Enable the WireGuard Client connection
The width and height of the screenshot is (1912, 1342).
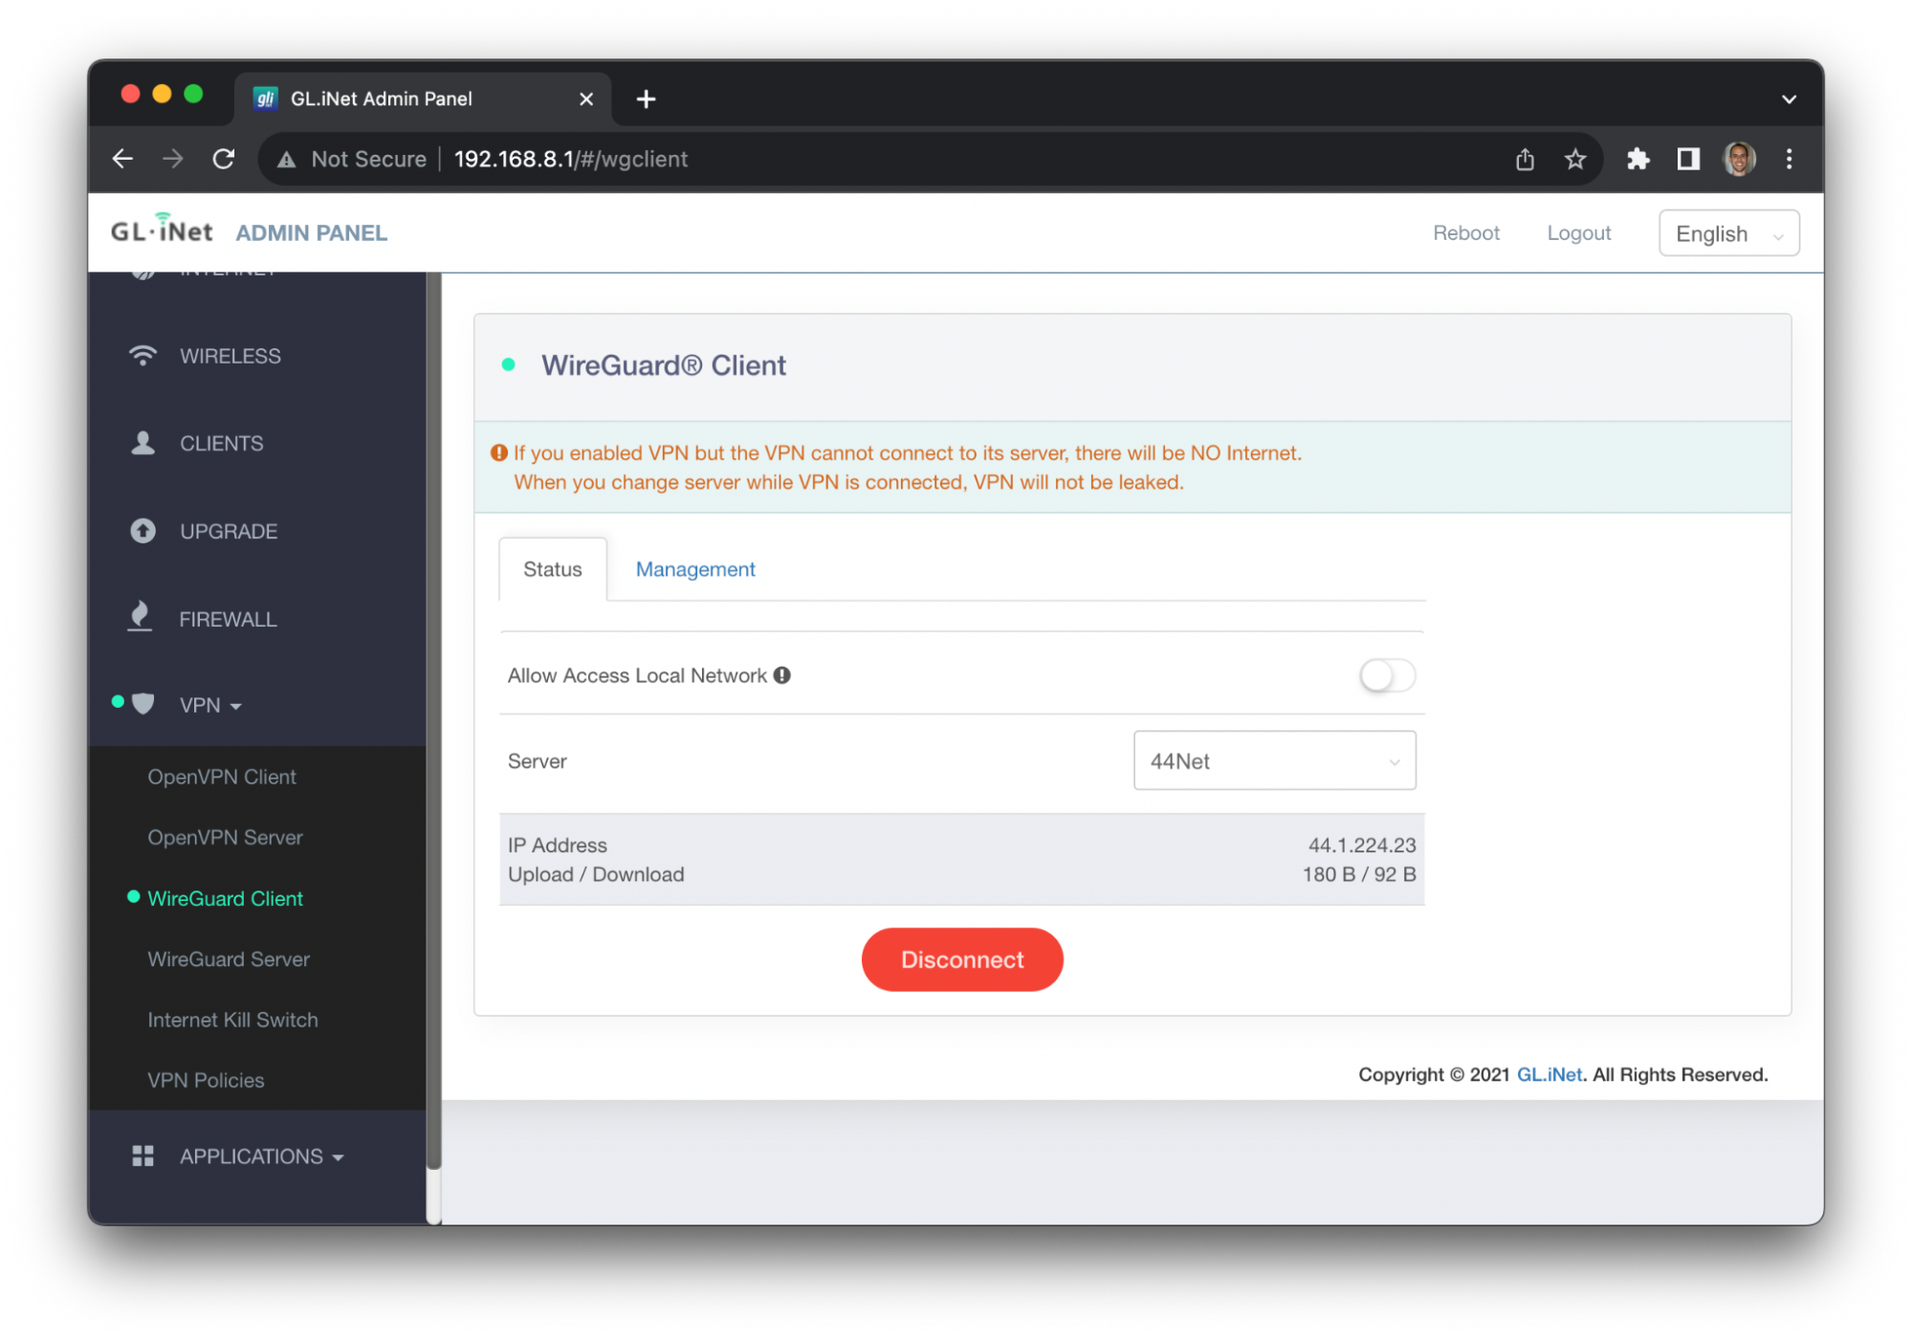[x=960, y=958]
